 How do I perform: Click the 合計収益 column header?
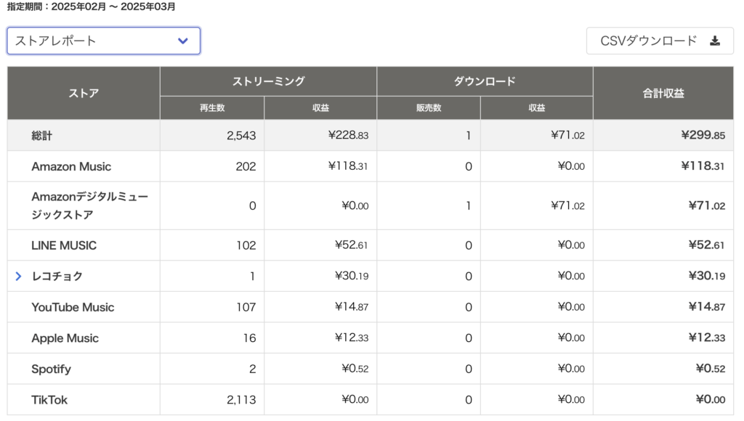click(663, 93)
